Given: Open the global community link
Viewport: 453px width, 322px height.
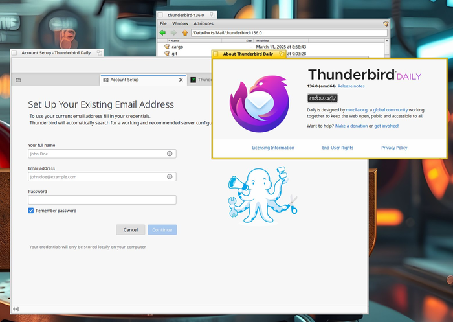Looking at the screenshot, I should (390, 110).
